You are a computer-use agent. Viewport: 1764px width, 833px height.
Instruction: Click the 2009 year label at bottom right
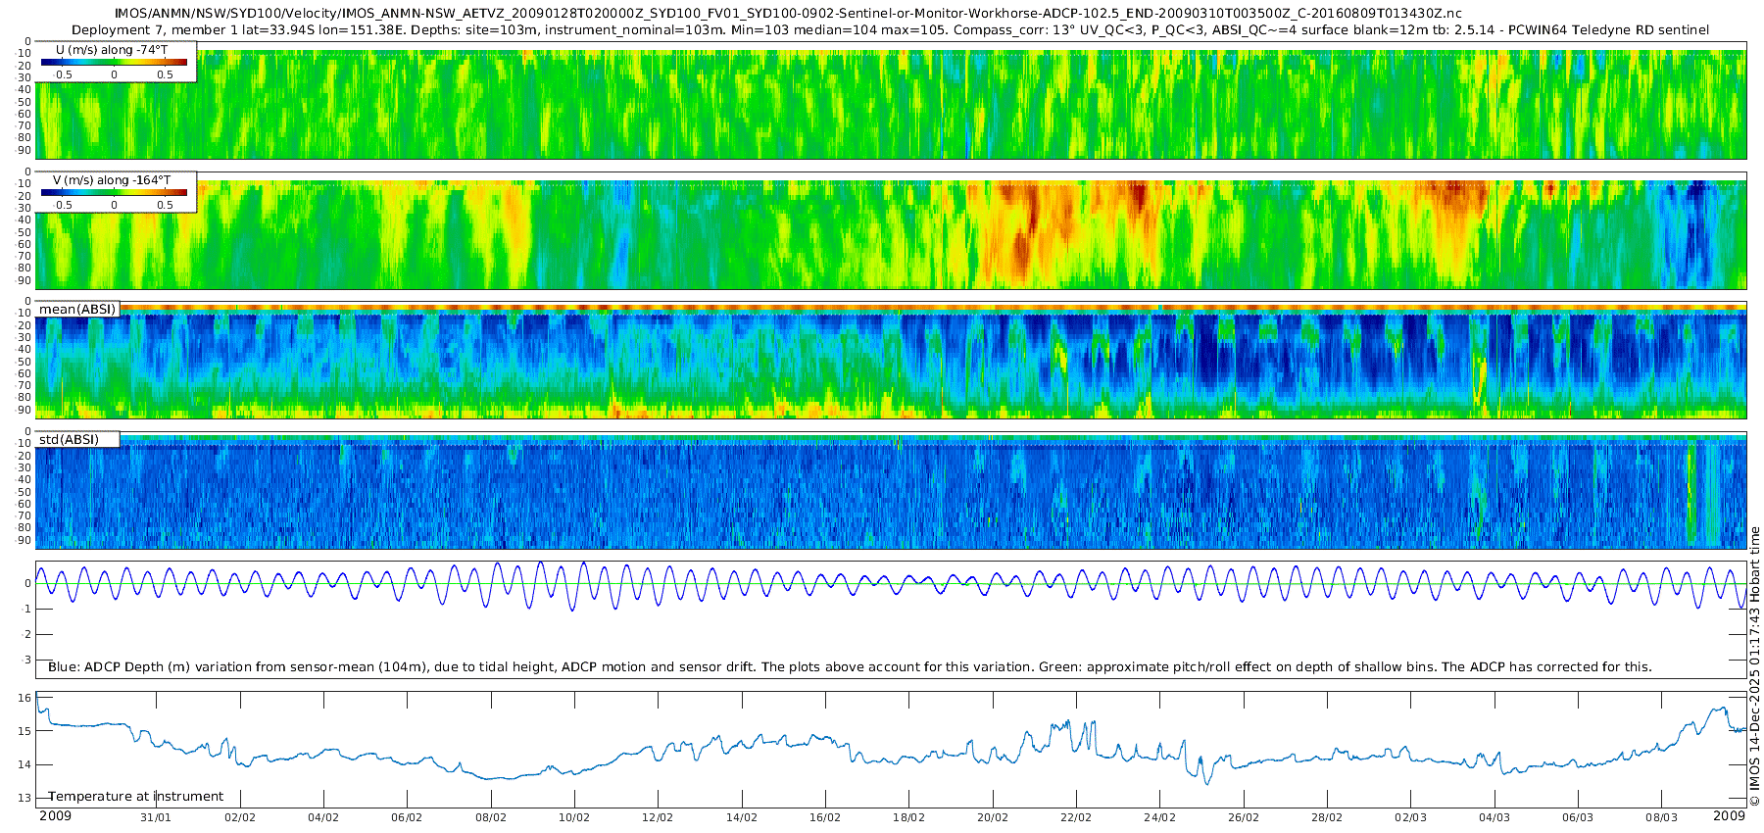tap(1729, 815)
